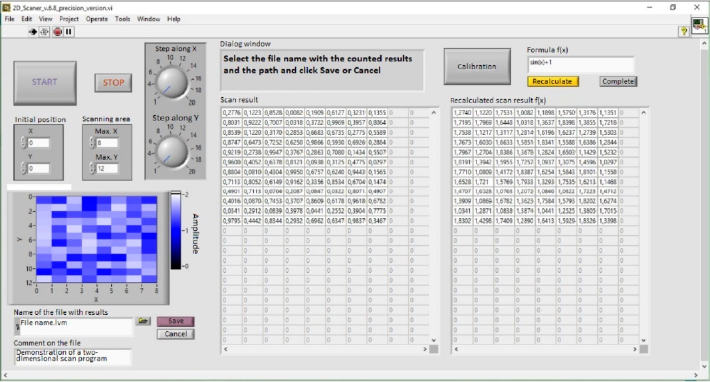This screenshot has width=710, height=382.
Task: Click the Formula f(x) input field
Action: 580,63
